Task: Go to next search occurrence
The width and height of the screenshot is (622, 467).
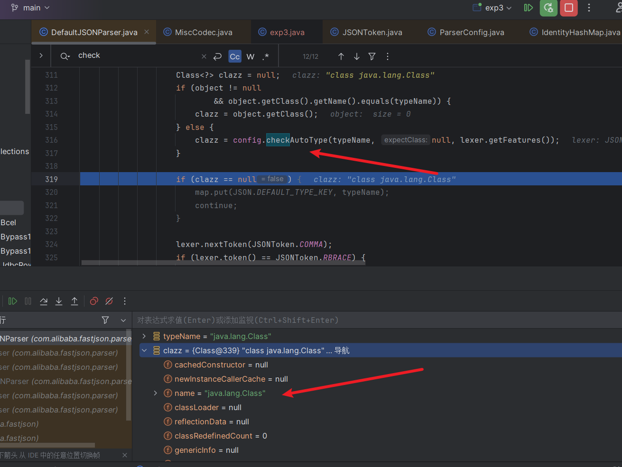Action: (x=357, y=56)
